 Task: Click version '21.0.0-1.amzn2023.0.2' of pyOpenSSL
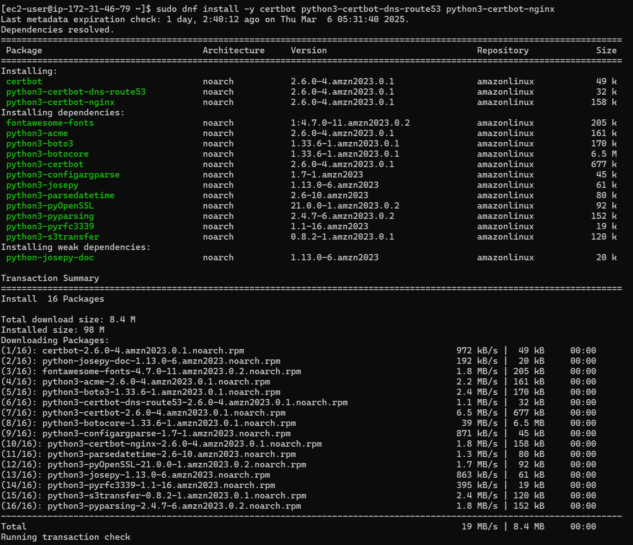click(x=345, y=206)
